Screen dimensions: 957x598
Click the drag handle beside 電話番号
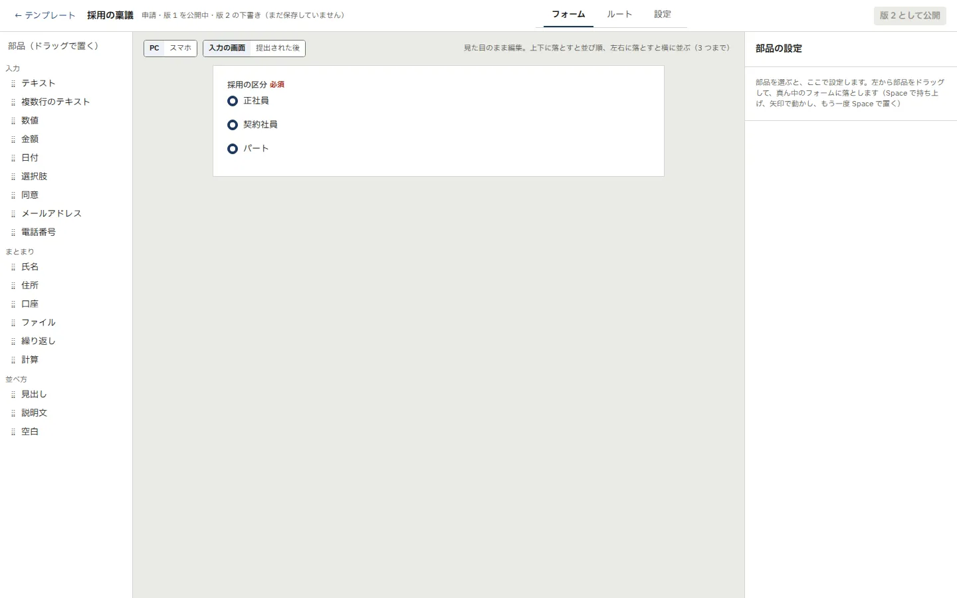click(13, 233)
